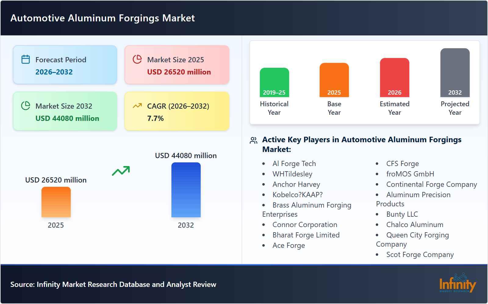Image resolution: width=488 pixels, height=304 pixels.
Task: Click the calendar icon beside Forecast Period
Action: click(x=26, y=59)
